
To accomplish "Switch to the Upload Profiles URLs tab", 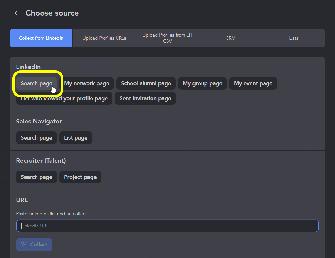I will pyautogui.click(x=104, y=38).
